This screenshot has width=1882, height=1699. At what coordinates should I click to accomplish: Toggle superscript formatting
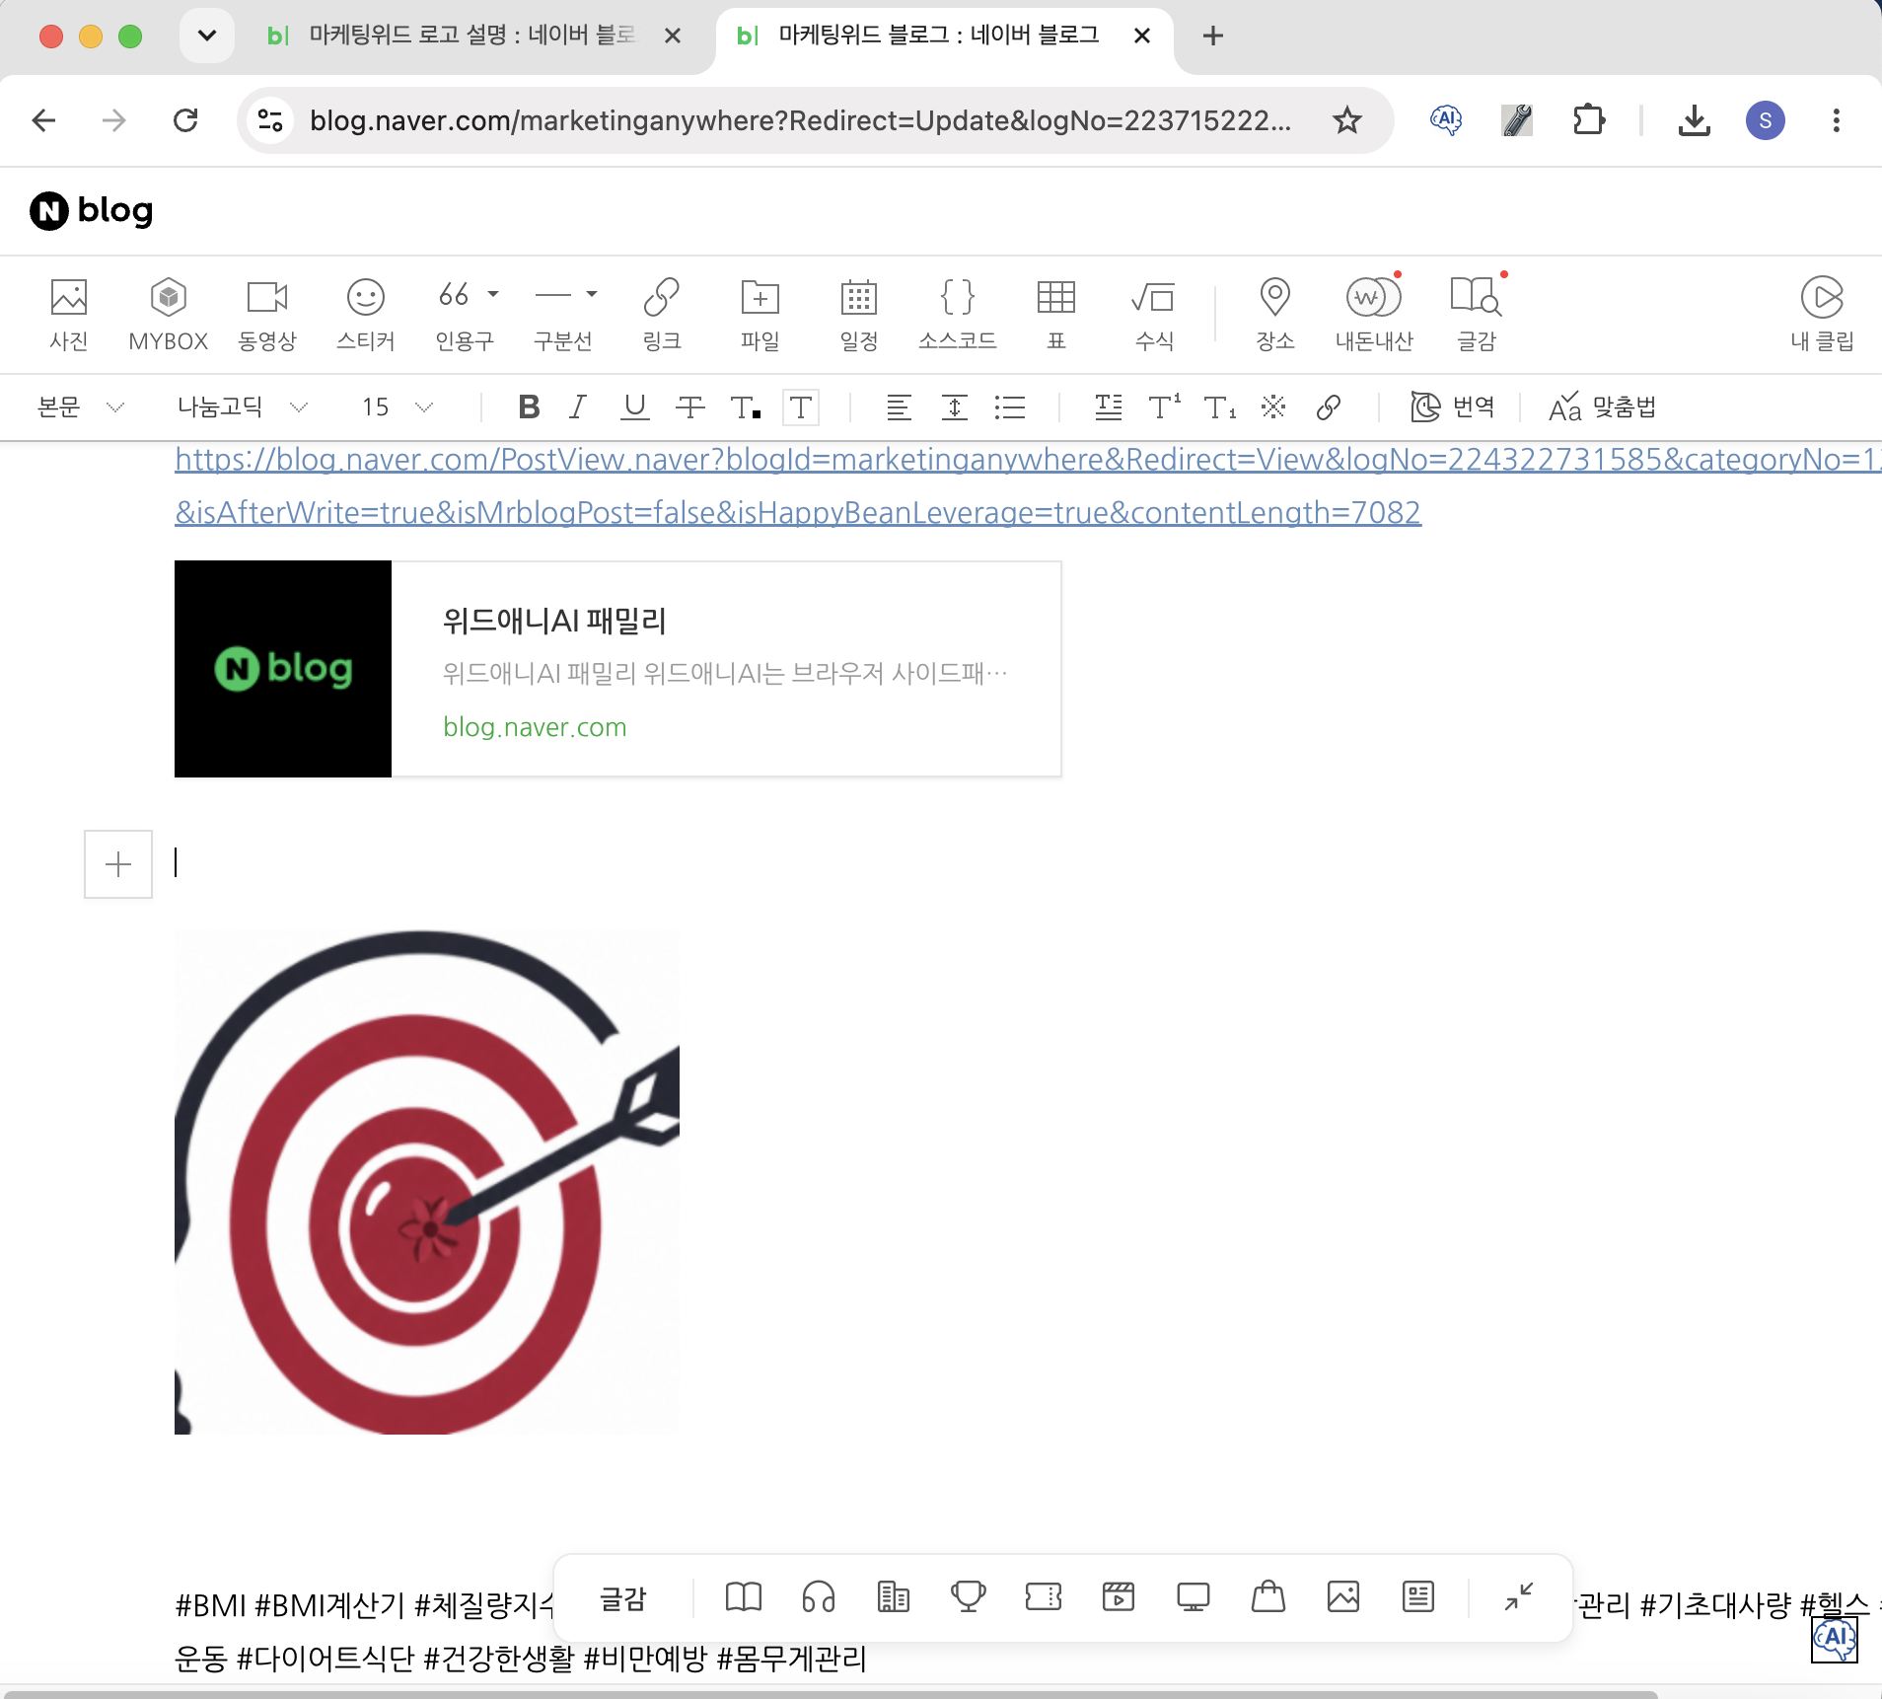(x=1165, y=406)
